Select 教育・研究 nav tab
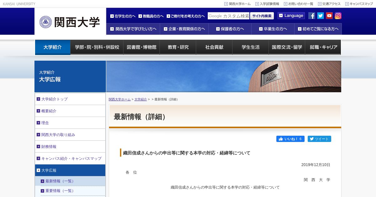 coord(178,47)
